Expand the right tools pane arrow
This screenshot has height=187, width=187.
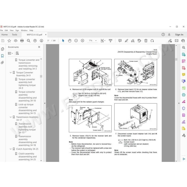coord(179,103)
